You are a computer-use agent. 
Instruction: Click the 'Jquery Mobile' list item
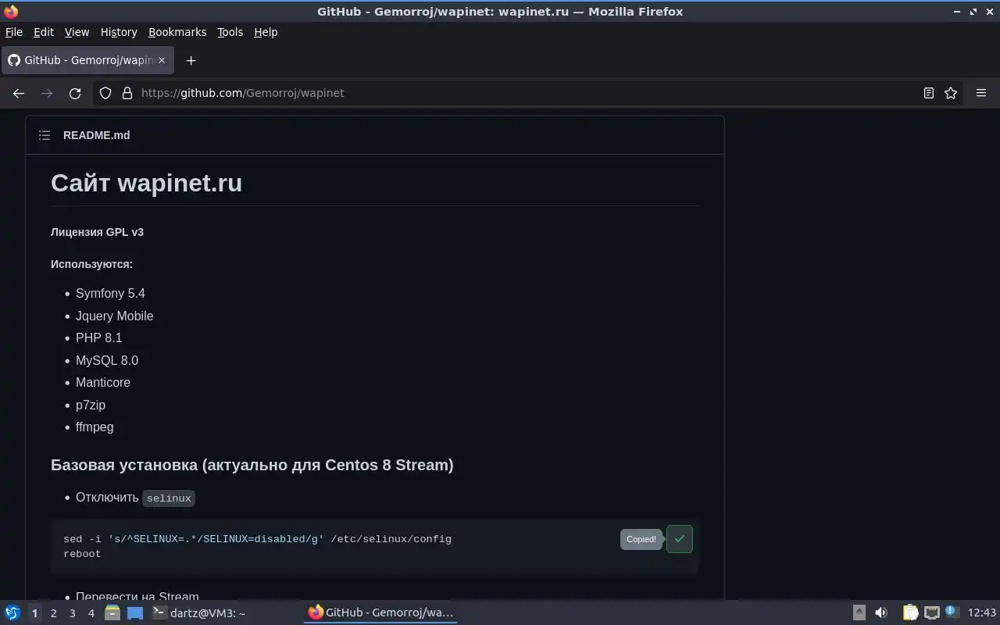115,316
